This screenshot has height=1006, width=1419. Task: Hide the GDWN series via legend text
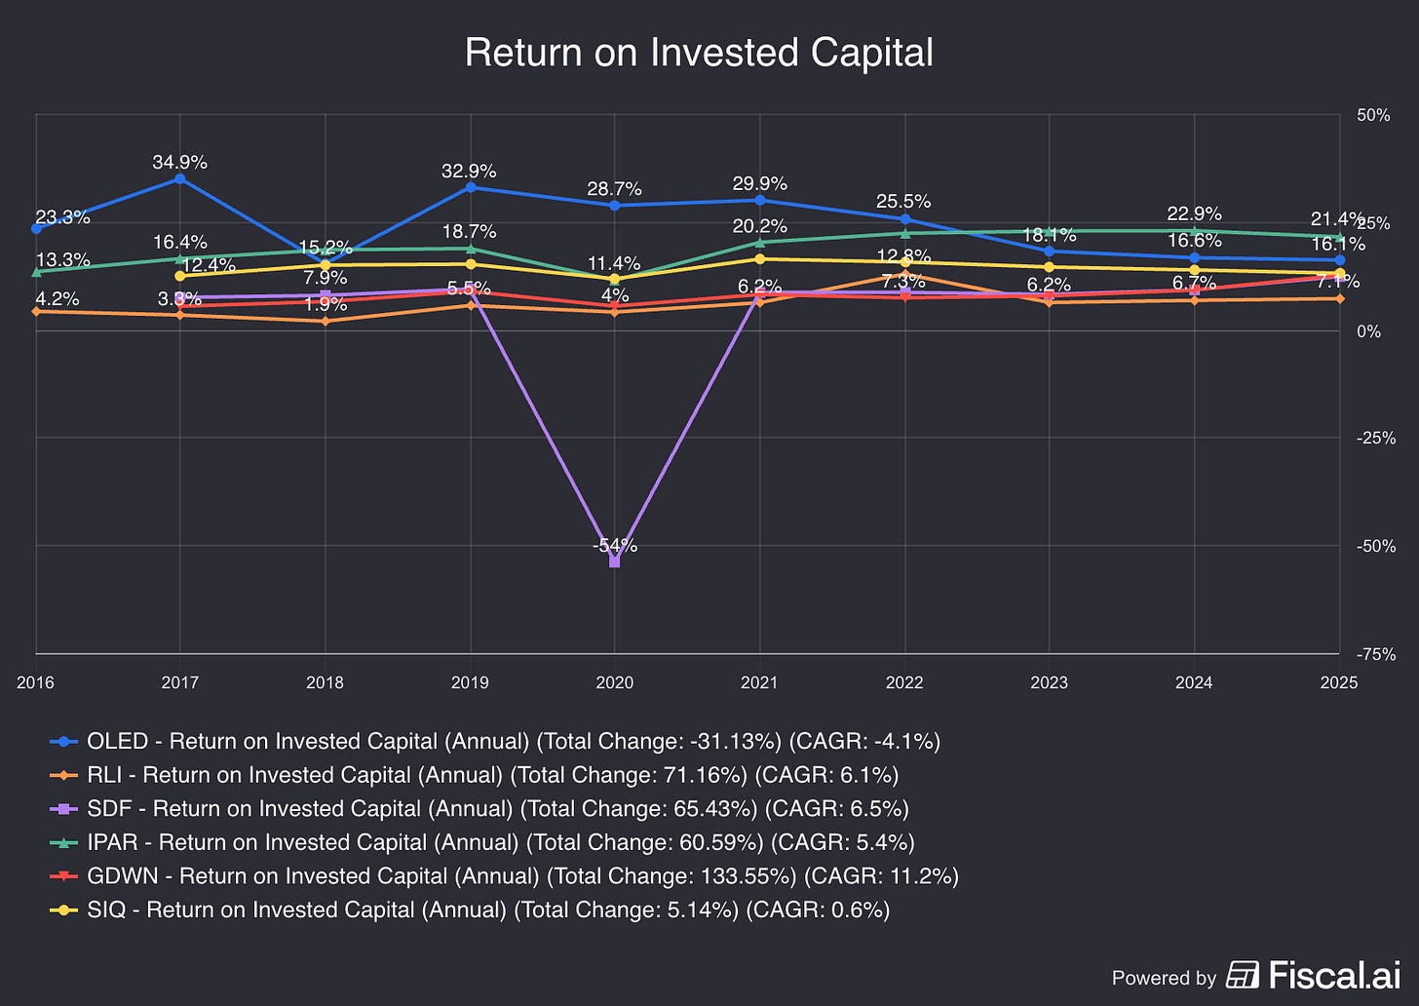coord(522,876)
